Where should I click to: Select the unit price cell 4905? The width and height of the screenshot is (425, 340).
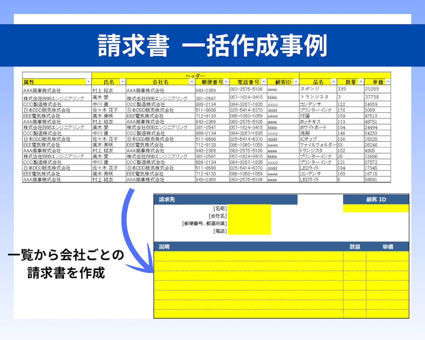tap(377, 150)
